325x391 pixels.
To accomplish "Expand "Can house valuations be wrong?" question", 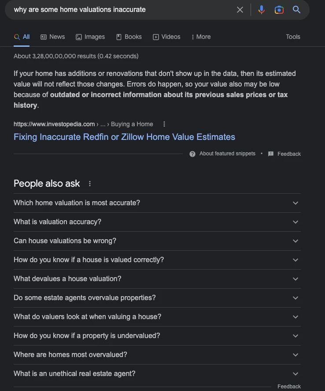I will click(157, 241).
